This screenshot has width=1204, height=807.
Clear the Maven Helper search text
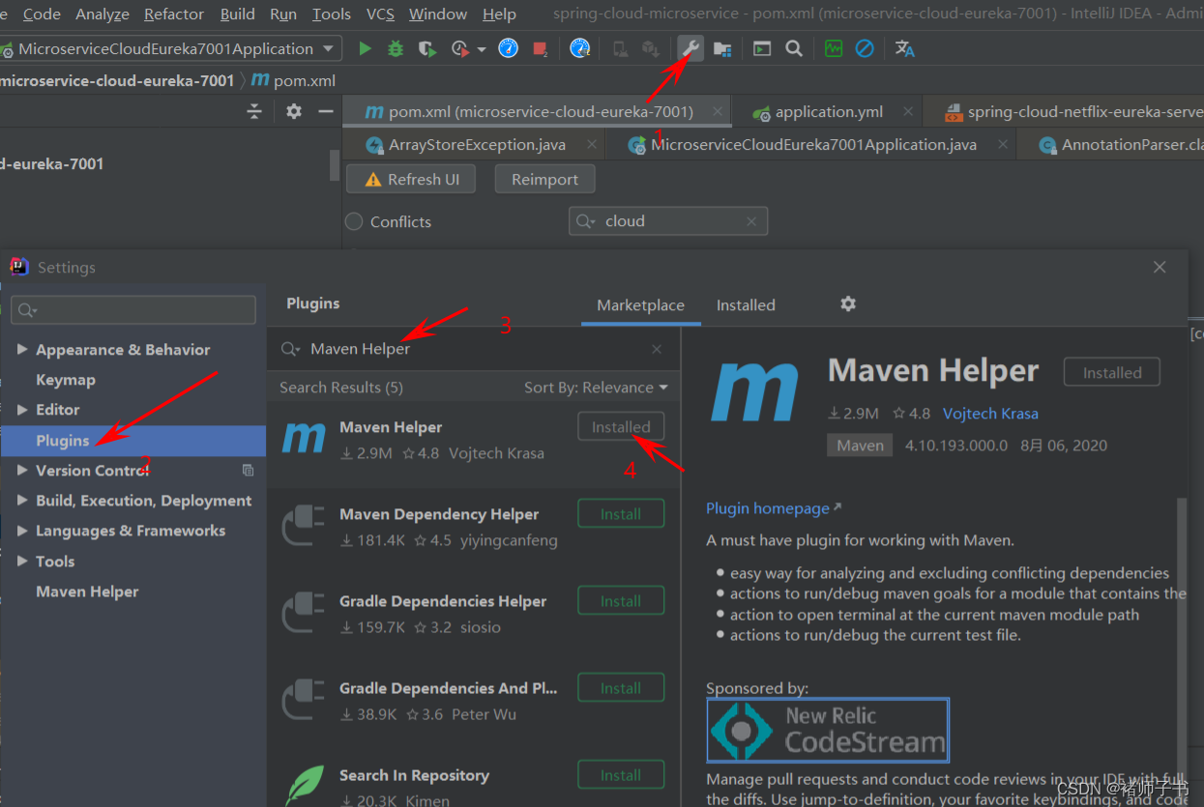point(657,349)
